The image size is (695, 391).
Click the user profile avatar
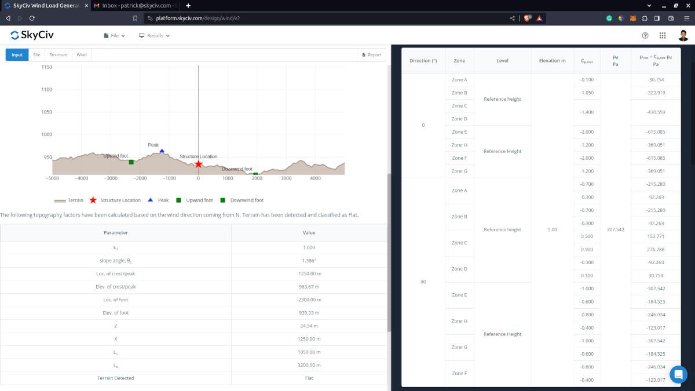click(683, 35)
